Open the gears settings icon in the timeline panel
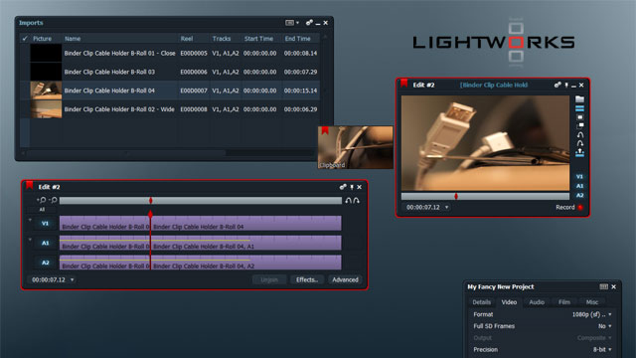 343,187
